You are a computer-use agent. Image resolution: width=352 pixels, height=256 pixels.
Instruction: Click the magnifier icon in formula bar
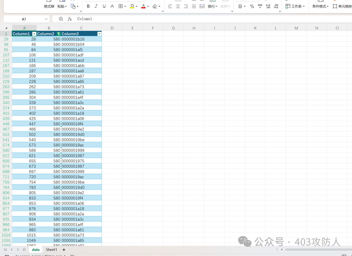click(x=61, y=19)
